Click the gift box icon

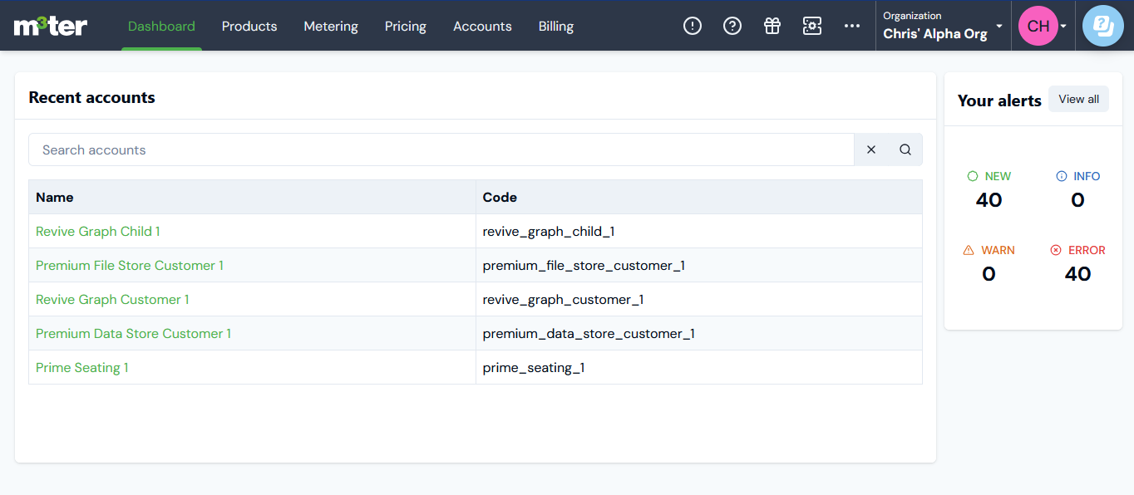point(772,26)
